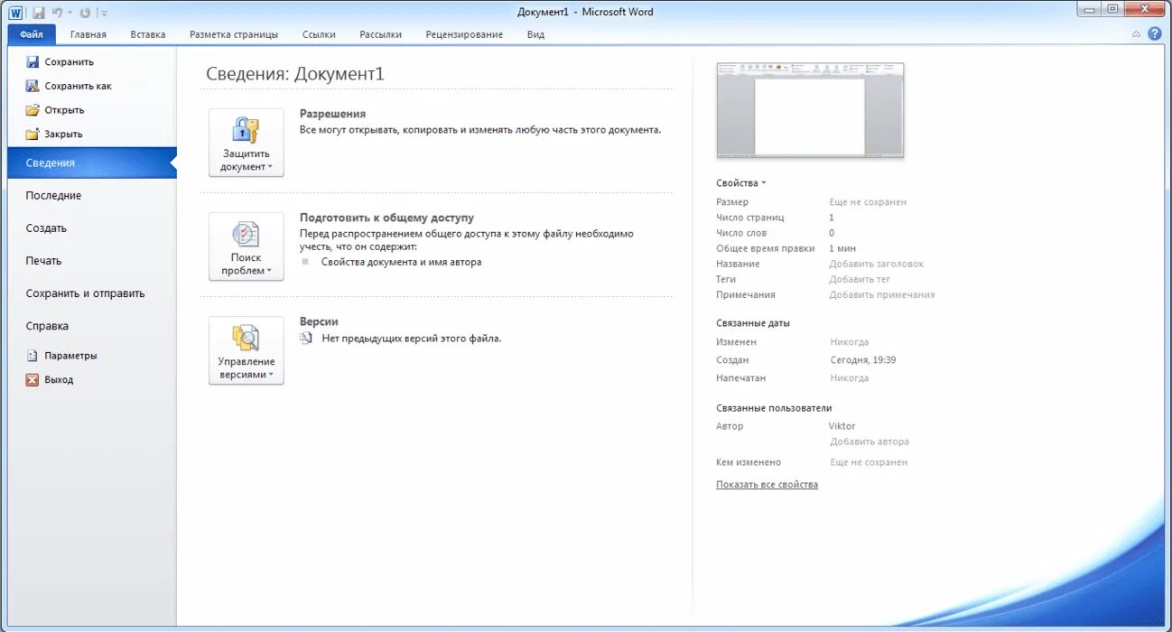
Task: Click the 1 мин editing time value
Action: [x=842, y=248]
